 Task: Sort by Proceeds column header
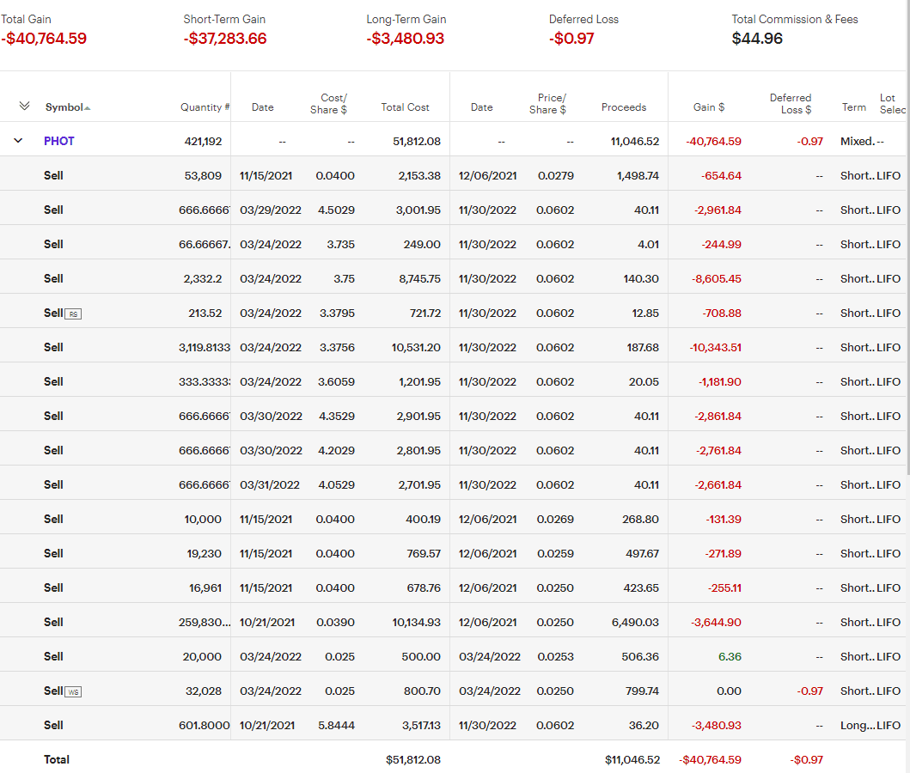pos(624,107)
